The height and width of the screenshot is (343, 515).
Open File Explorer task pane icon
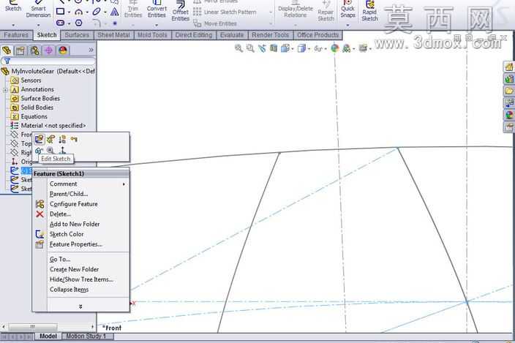tap(509, 91)
